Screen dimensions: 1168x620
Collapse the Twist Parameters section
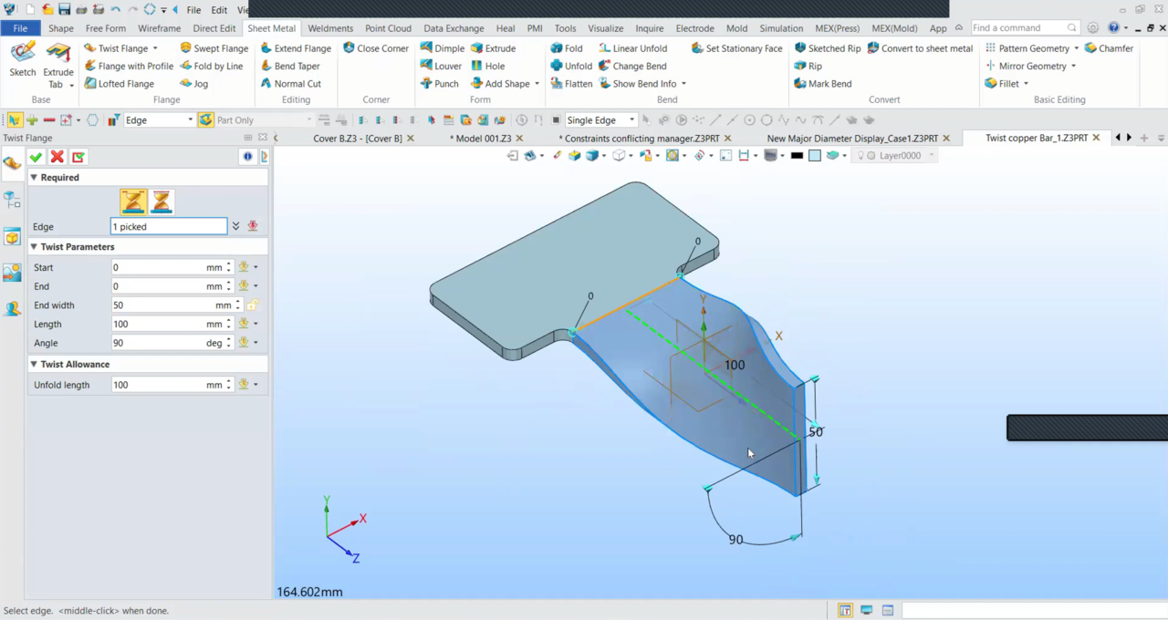point(34,247)
